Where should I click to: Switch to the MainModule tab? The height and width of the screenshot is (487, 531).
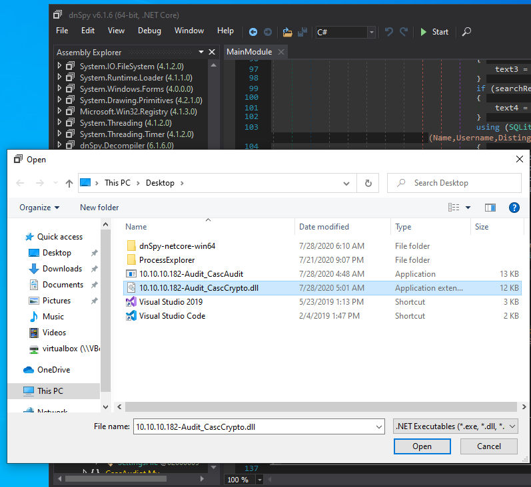tap(249, 52)
